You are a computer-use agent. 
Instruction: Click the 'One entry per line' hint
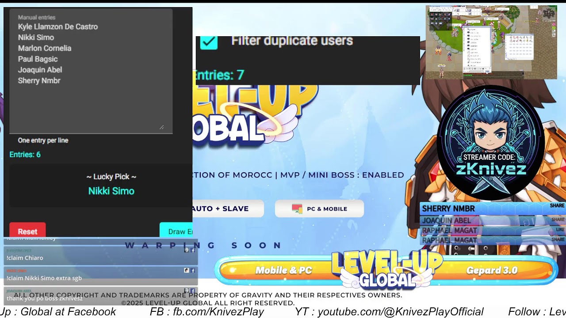click(x=43, y=140)
